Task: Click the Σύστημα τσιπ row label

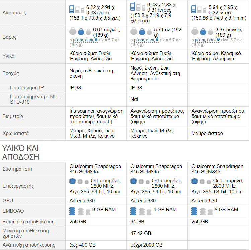Action: [x=17, y=169]
